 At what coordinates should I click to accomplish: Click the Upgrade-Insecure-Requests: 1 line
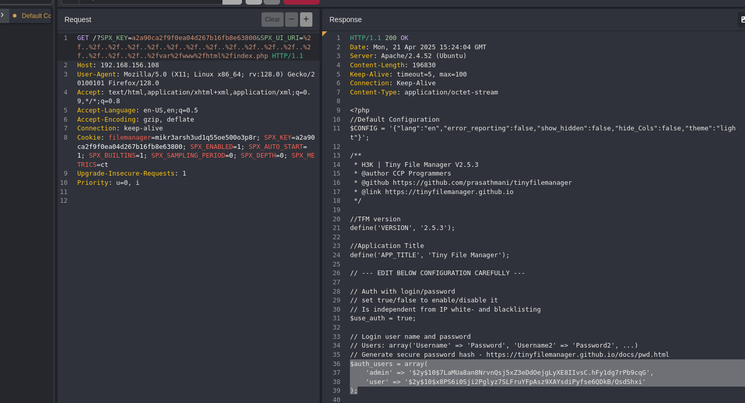click(132, 174)
